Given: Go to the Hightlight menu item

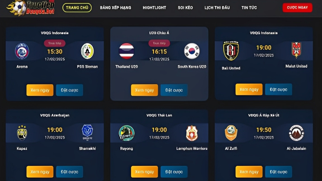Looking at the screenshot, I should tap(154, 8).
